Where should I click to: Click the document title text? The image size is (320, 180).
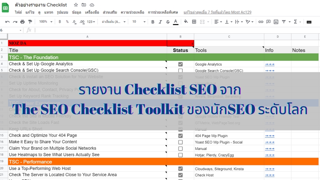pyautogui.click(x=41, y=5)
